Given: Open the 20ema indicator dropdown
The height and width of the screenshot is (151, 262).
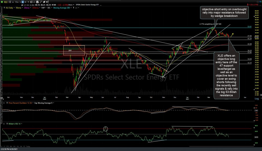Looking at the screenshot, I should 30,8.
